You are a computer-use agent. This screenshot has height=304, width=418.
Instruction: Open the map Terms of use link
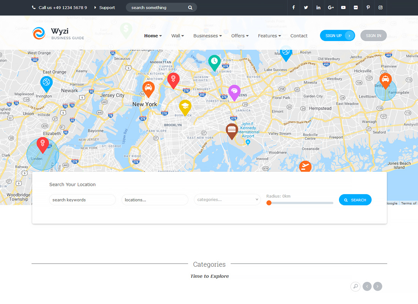point(408,203)
